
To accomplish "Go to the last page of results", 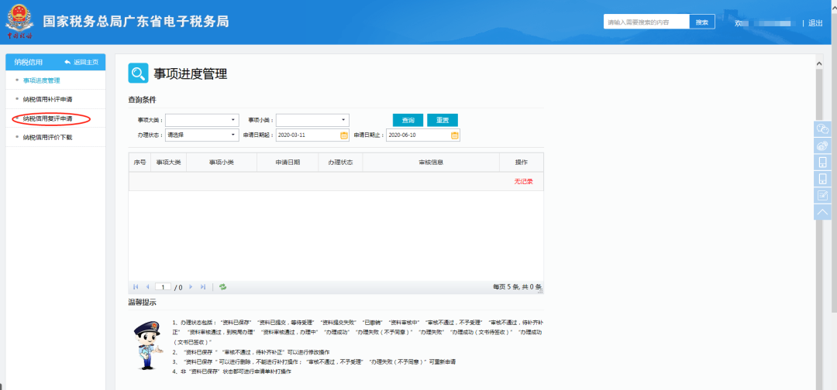I will [203, 287].
